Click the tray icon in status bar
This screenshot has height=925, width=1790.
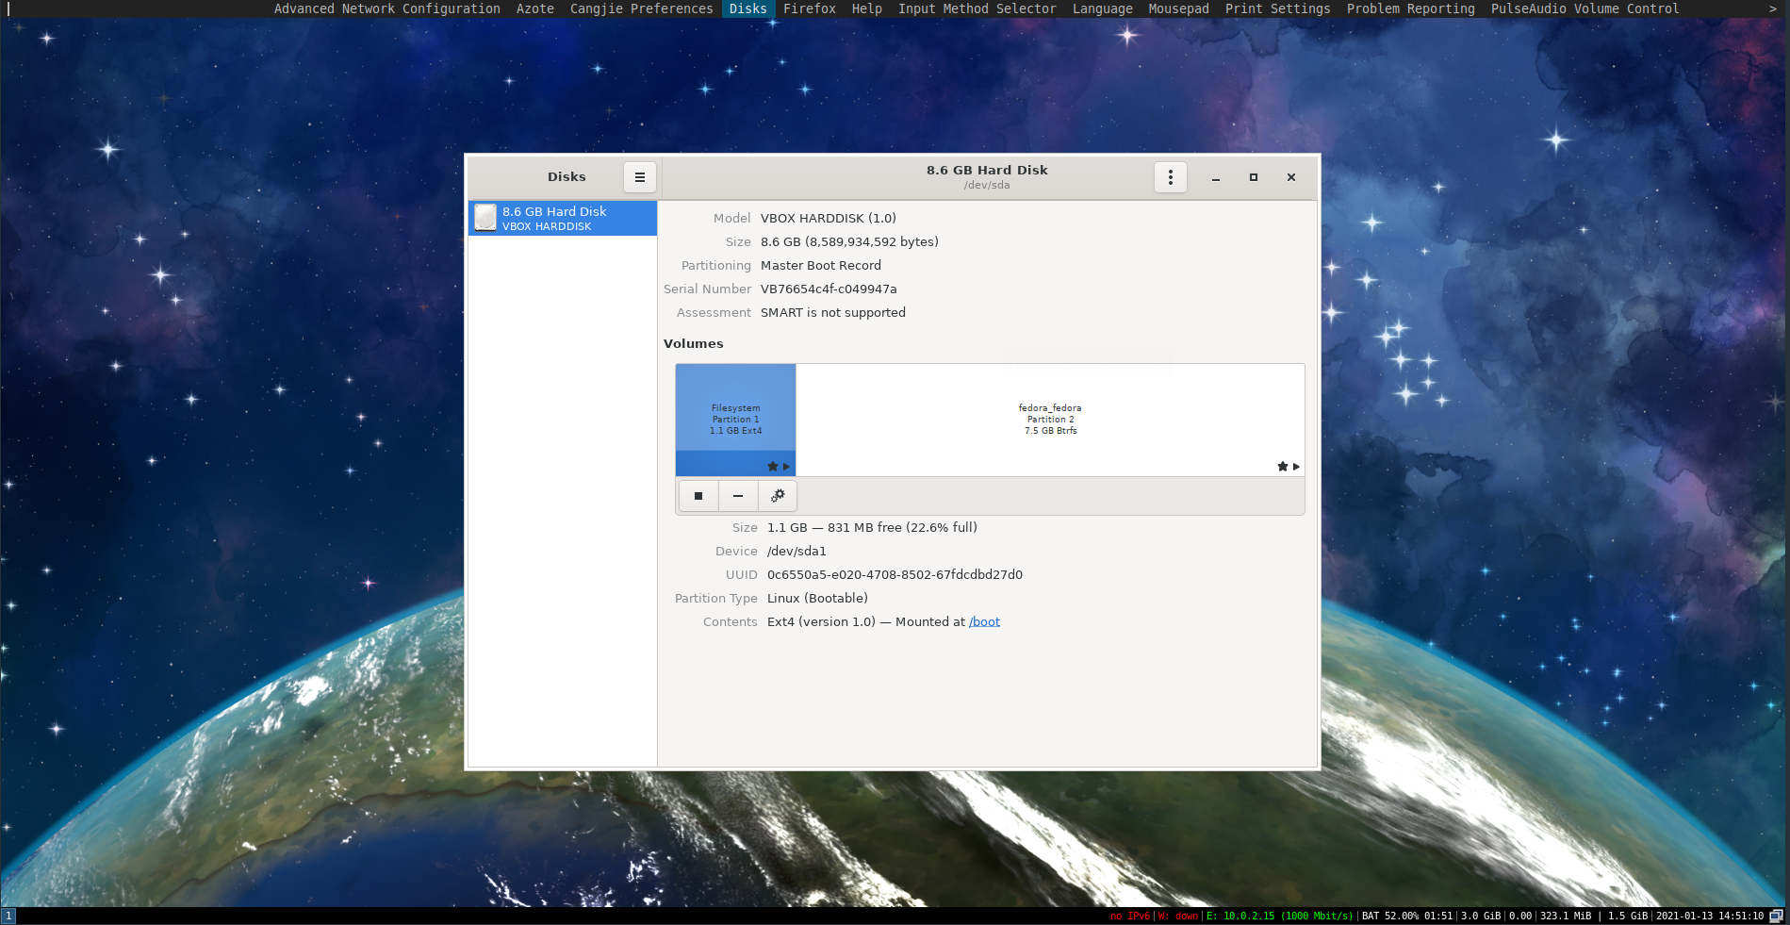[x=1777, y=916]
